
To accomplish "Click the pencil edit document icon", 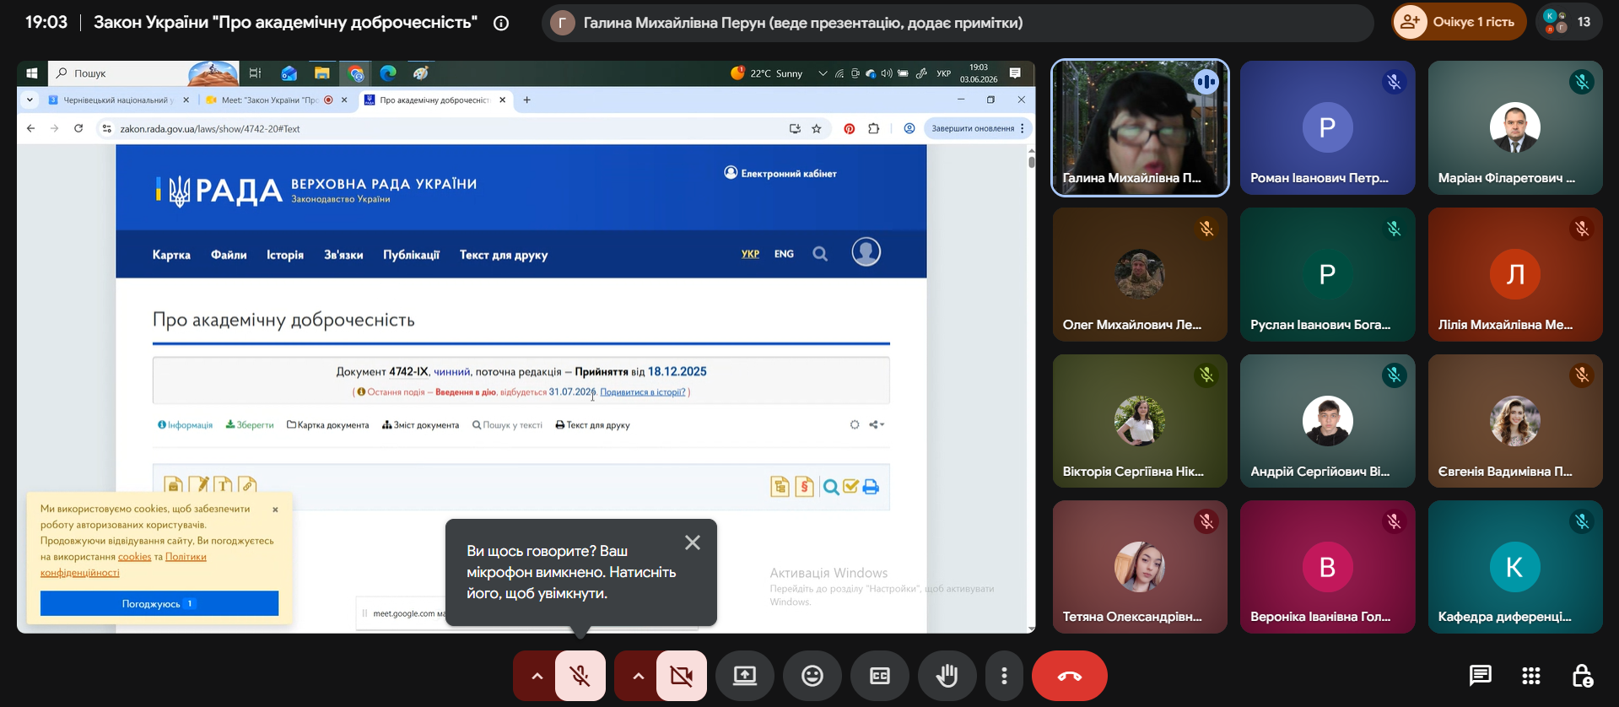I will pyautogui.click(x=198, y=485).
